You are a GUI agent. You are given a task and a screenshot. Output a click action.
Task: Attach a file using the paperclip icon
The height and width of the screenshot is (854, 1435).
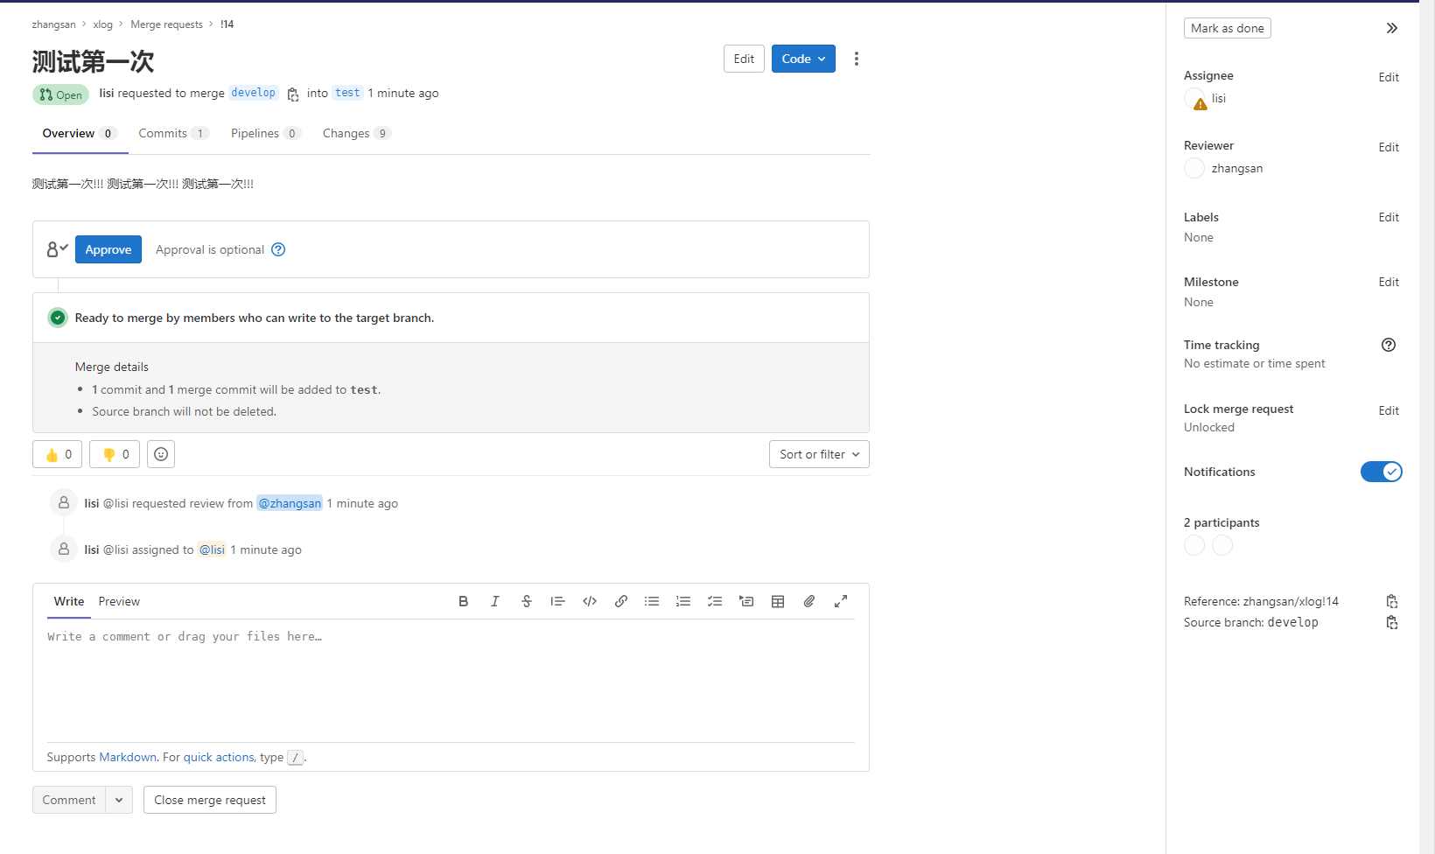pyautogui.click(x=809, y=601)
